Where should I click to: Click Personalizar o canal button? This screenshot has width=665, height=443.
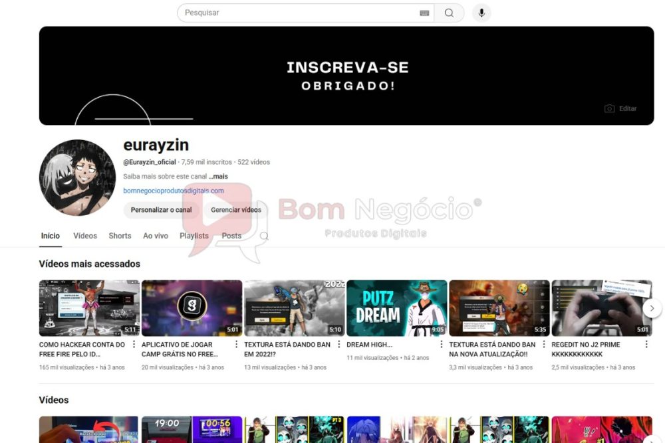click(x=161, y=210)
